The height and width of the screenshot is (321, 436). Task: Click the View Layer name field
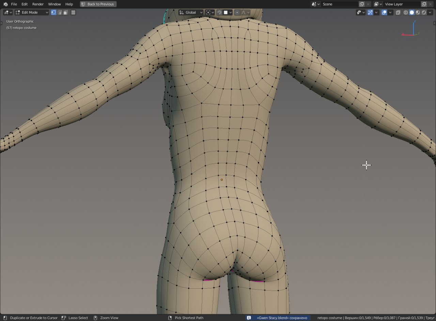[x=402, y=4]
